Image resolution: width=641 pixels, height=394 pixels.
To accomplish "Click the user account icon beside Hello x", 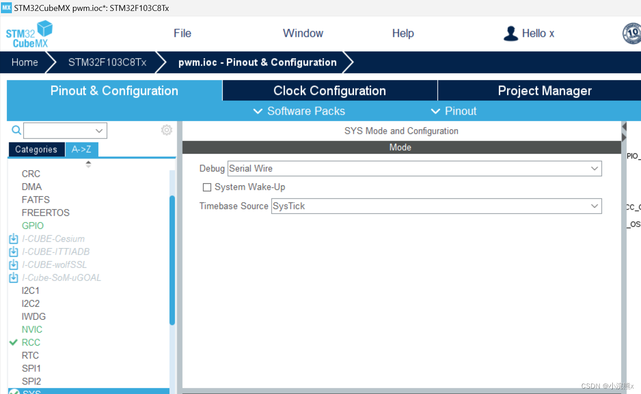I will (511, 34).
